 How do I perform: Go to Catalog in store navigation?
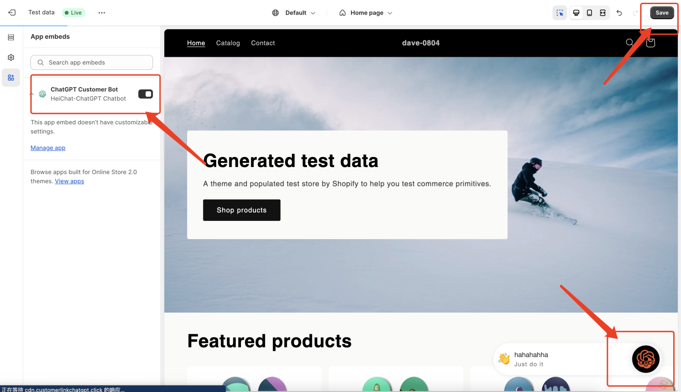(228, 43)
